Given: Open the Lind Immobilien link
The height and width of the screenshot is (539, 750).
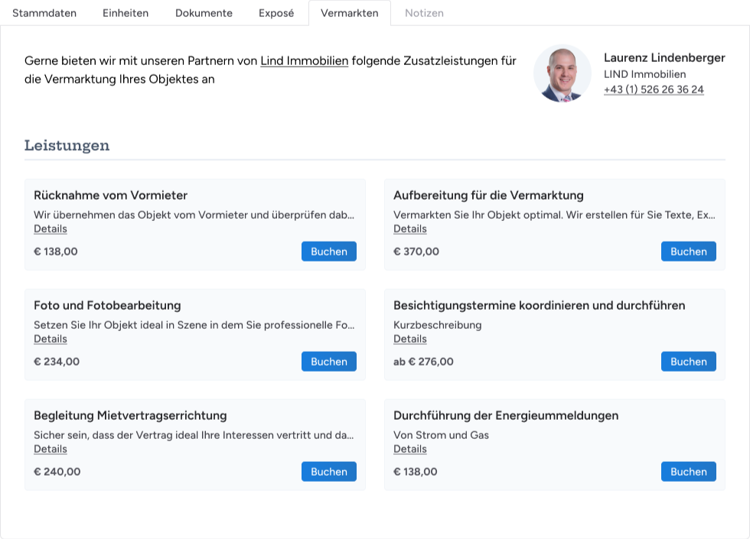Looking at the screenshot, I should tap(305, 60).
